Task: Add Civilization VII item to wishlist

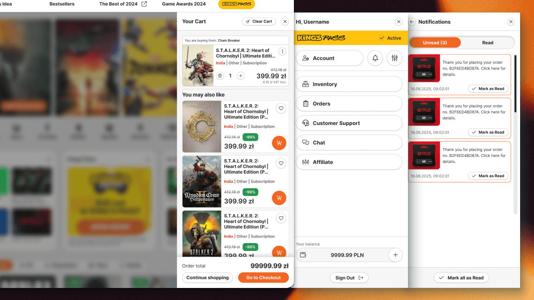Action: pyautogui.click(x=280, y=108)
